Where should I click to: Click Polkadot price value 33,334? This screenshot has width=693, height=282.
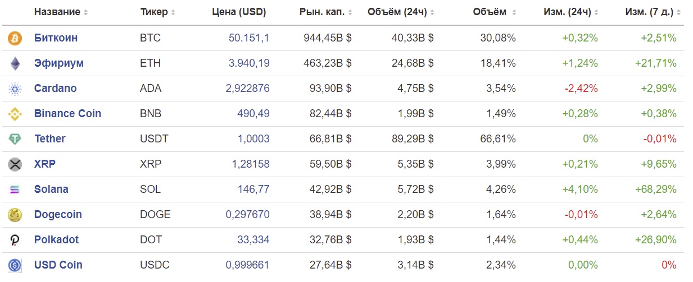[253, 240]
